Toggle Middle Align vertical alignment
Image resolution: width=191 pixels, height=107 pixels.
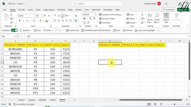(59, 15)
